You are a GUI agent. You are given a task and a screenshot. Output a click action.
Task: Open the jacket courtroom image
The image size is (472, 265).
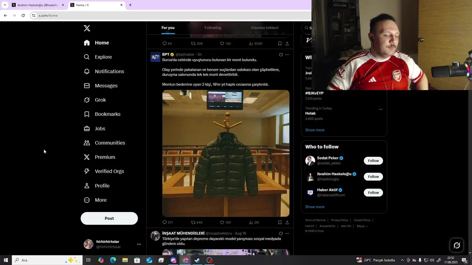click(226, 153)
